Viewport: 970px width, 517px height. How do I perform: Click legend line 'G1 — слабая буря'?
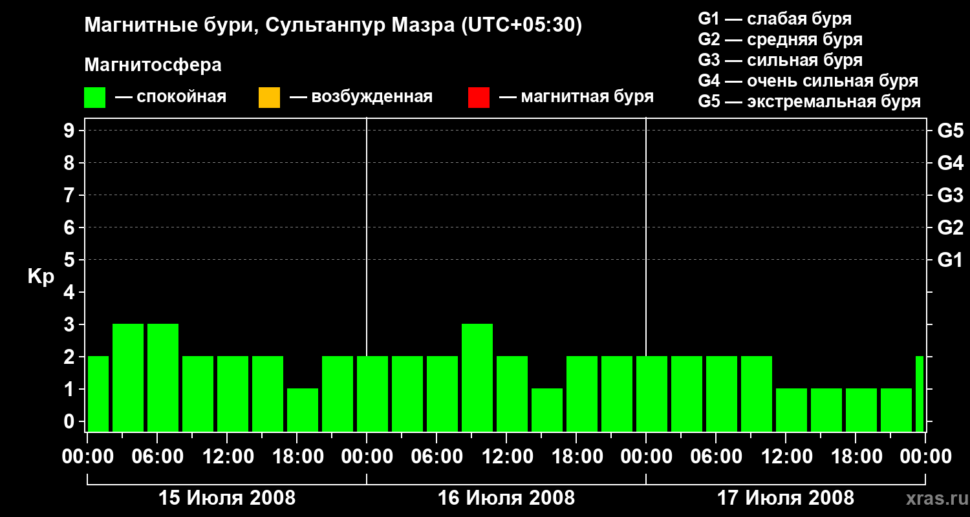(x=775, y=19)
